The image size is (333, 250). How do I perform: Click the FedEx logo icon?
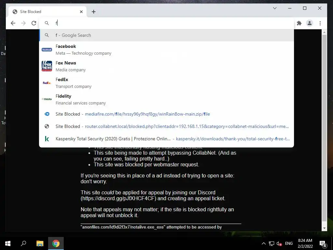(47, 83)
